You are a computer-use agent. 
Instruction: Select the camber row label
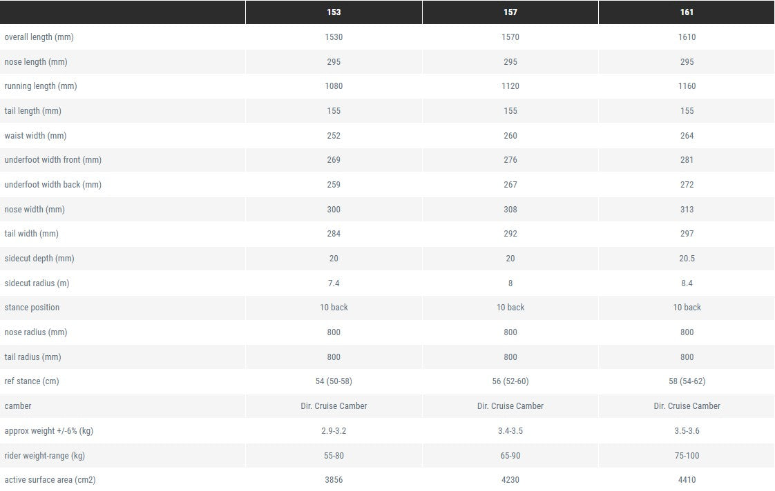[18, 406]
